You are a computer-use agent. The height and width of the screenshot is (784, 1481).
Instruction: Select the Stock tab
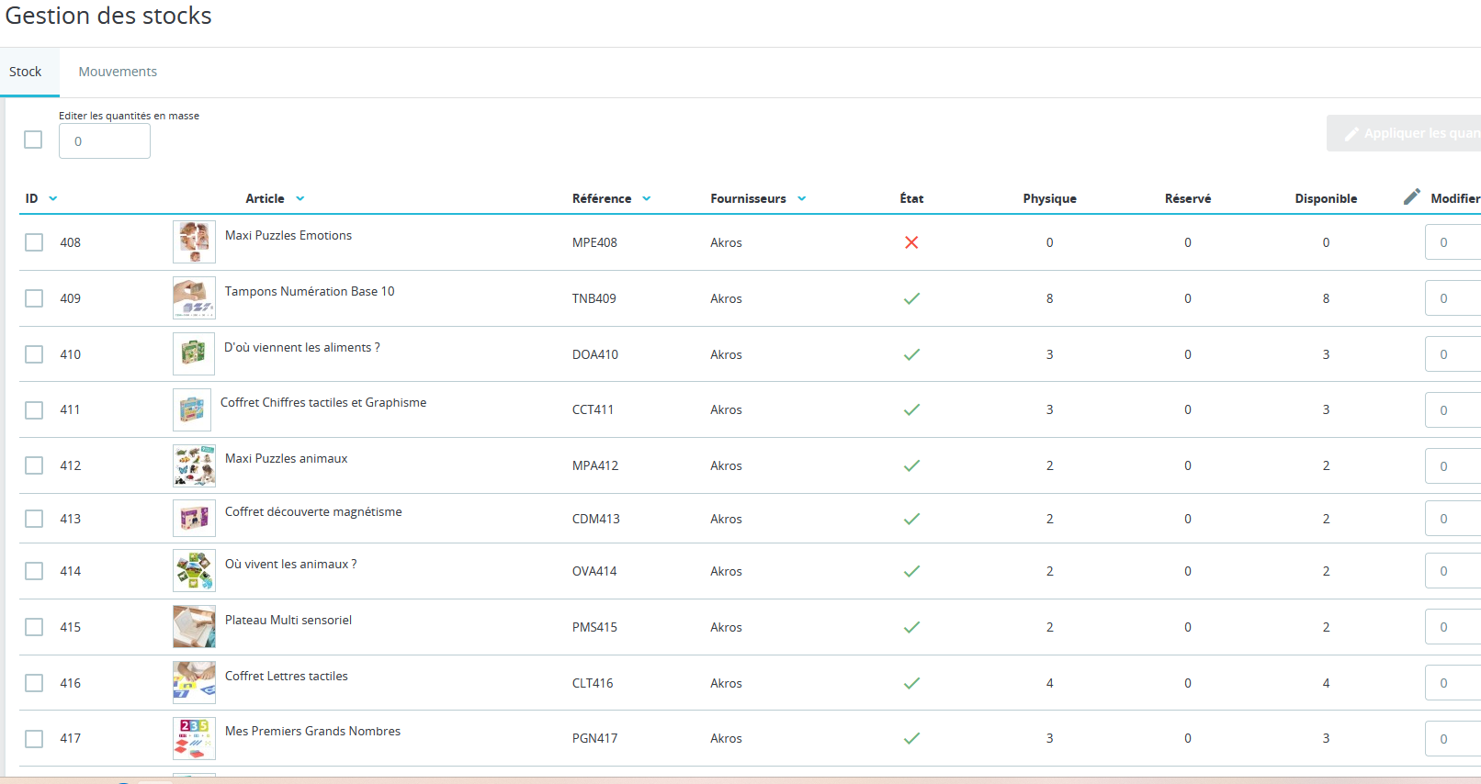(x=26, y=72)
